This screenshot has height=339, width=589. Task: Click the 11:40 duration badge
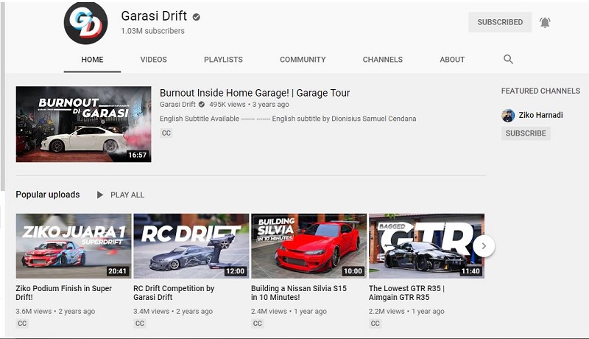pos(470,271)
